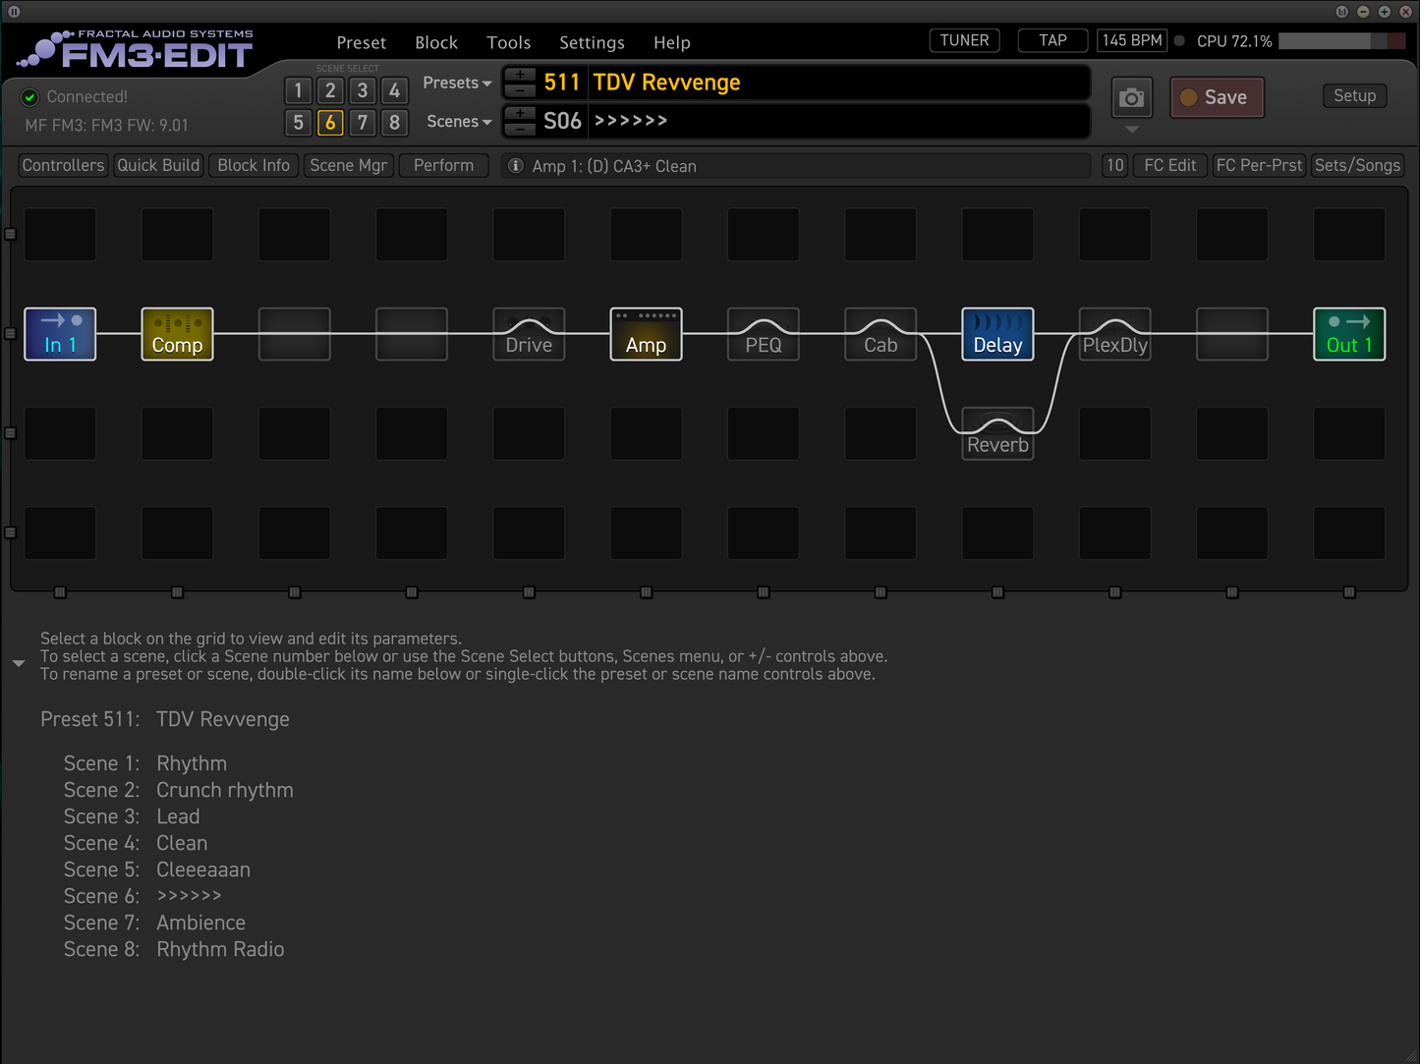The width and height of the screenshot is (1420, 1064).
Task: Activate Scene 8 via Scene Select
Action: click(x=395, y=123)
